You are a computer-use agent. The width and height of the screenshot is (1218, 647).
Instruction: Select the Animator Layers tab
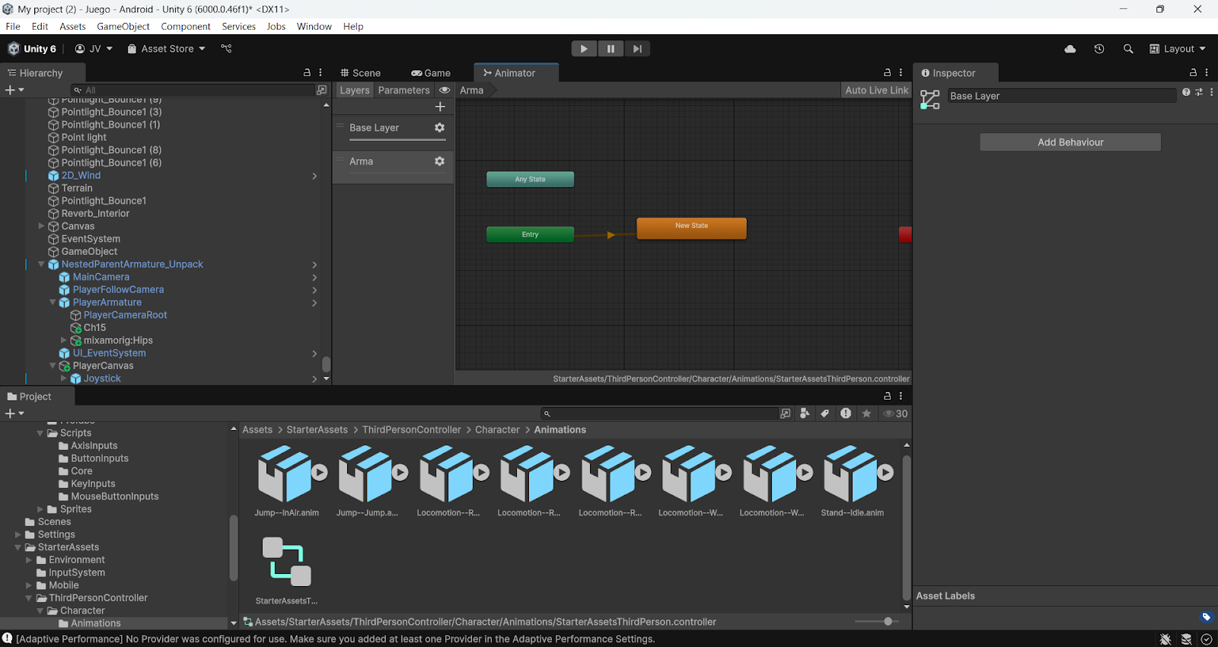pos(355,90)
